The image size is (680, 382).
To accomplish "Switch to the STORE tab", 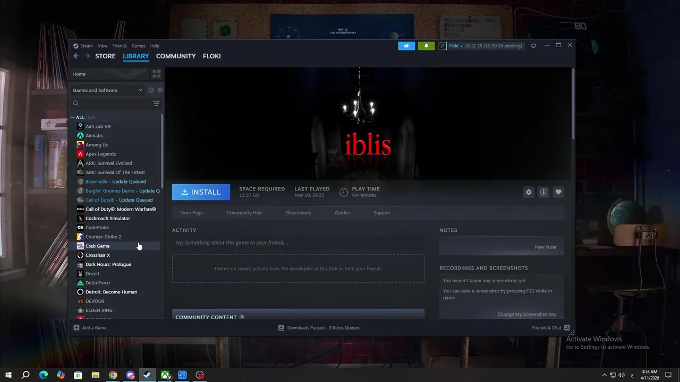I will pos(105,56).
